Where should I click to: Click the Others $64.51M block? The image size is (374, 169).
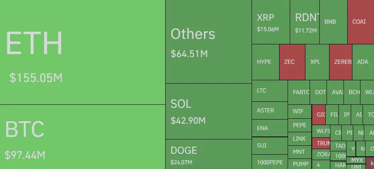point(208,41)
